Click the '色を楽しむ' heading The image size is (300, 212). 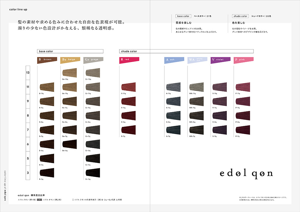[x=238, y=23]
